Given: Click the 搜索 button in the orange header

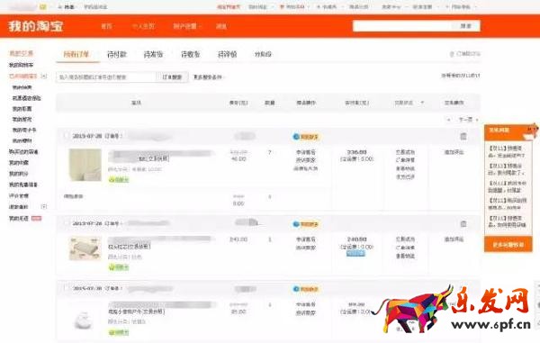Looking at the screenshot, I should click(x=465, y=26).
